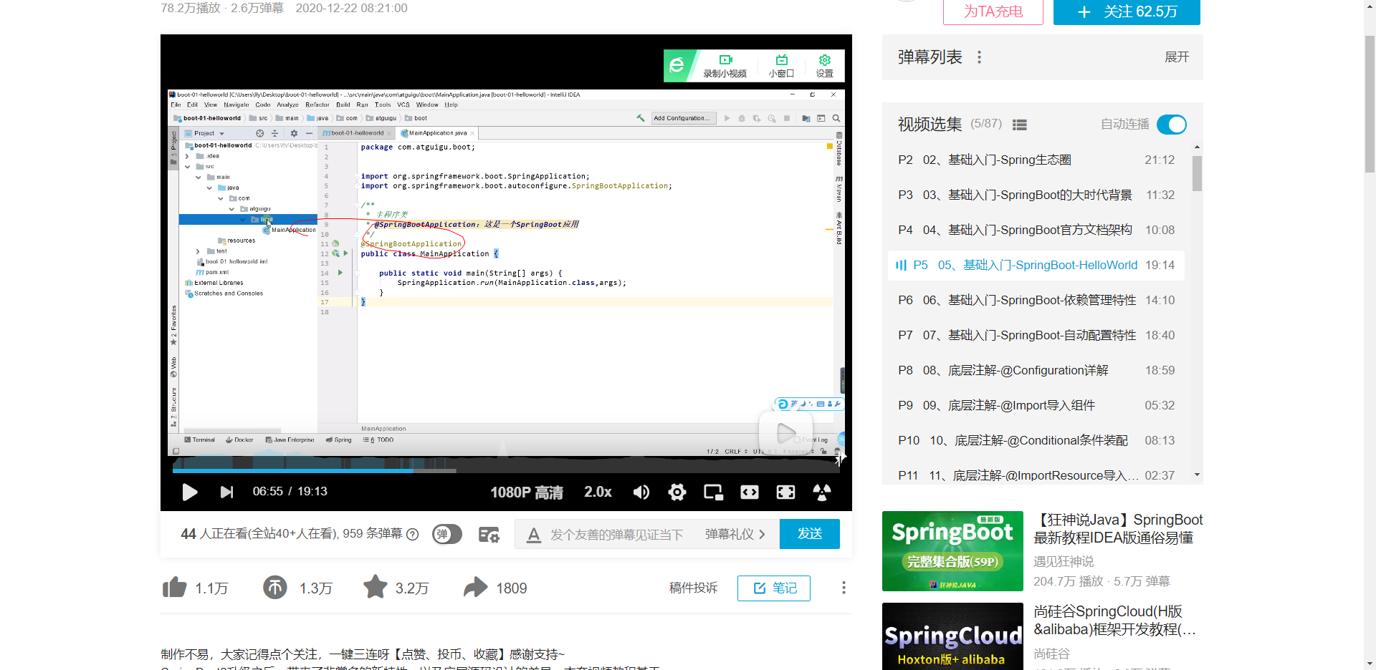Expand the danmaku list with 展开
This screenshot has width=1376, height=670.
[x=1177, y=57]
